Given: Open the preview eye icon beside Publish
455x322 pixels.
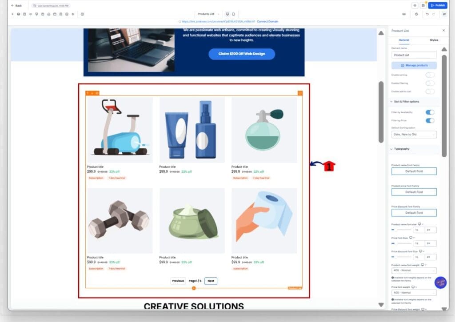Looking at the screenshot, I should (415, 5).
